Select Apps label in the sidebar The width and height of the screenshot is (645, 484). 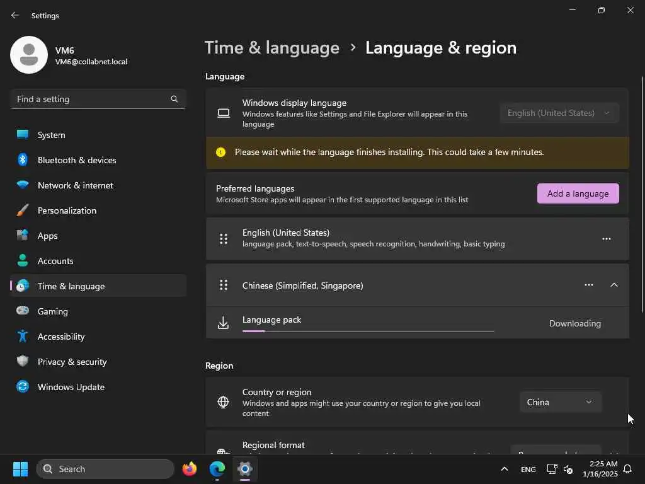pyautogui.click(x=48, y=236)
